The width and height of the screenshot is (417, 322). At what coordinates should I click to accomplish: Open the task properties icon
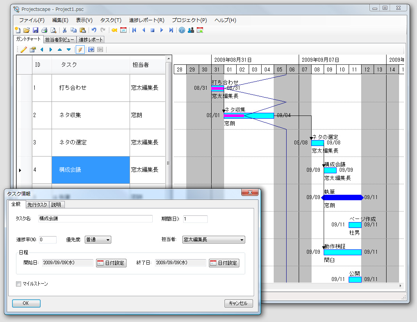pyautogui.click(x=32, y=49)
